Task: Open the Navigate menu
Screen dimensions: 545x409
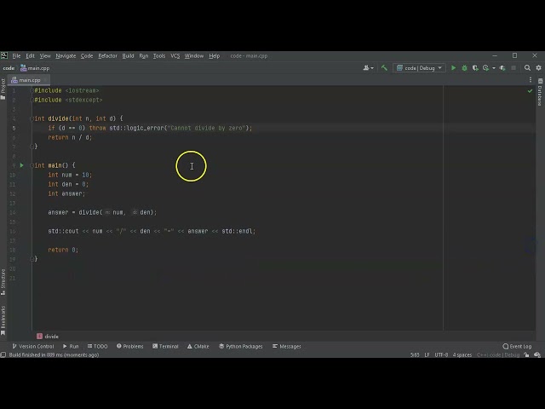Action: tap(66, 55)
